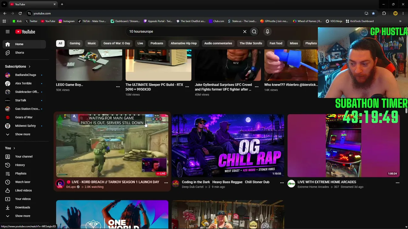Open Watch later list
This screenshot has width=408, height=229.
tap(24, 182)
